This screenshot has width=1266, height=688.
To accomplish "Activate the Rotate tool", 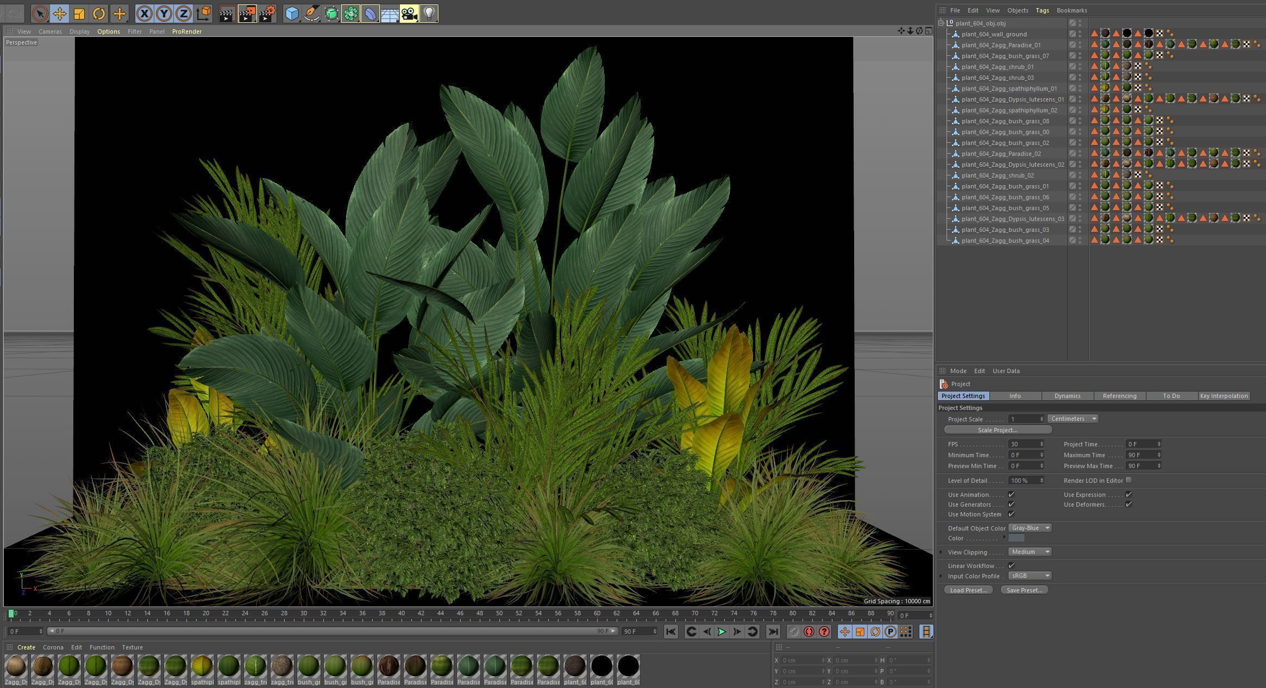I will tap(99, 14).
